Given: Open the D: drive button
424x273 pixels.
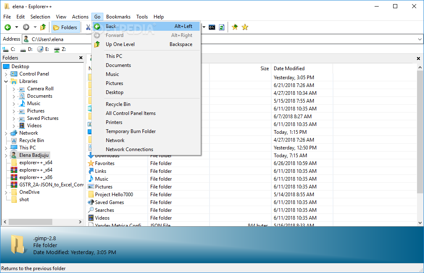Looking at the screenshot, I should tap(26, 49).
